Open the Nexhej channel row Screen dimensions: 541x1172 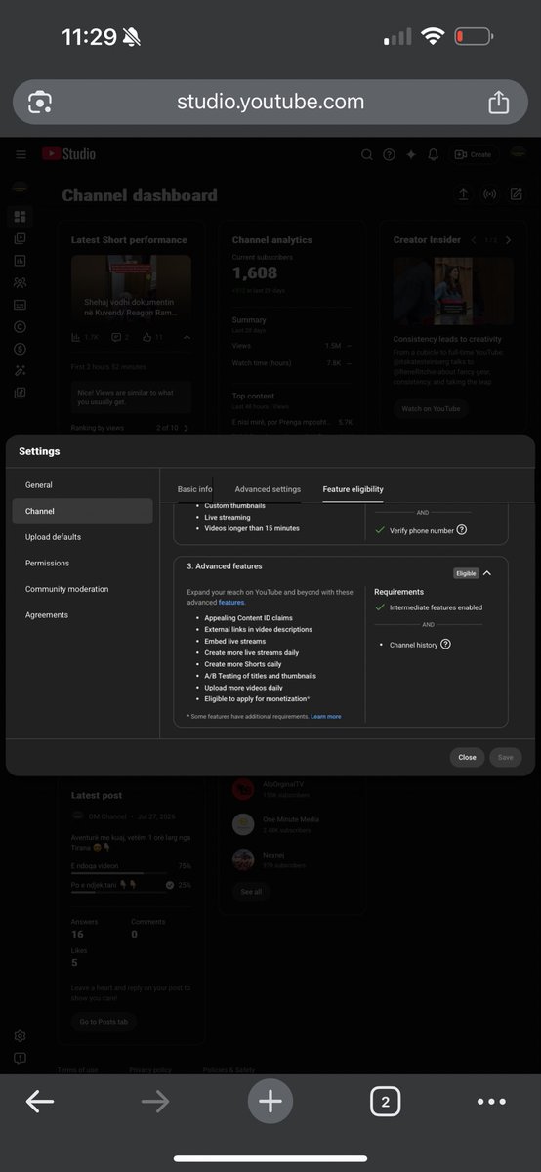point(291,859)
